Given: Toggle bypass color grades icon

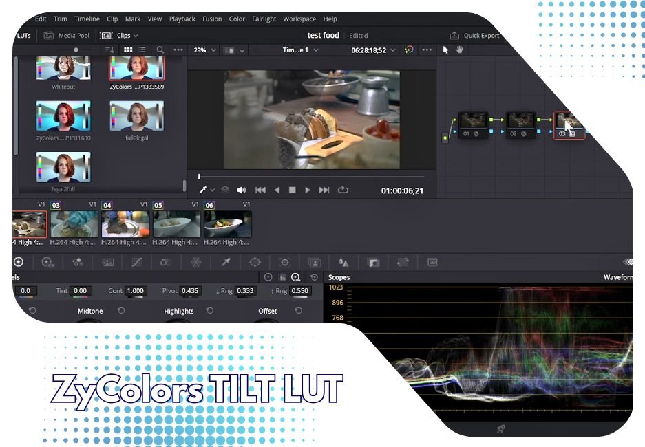Looking at the screenshot, I should coord(409,50).
